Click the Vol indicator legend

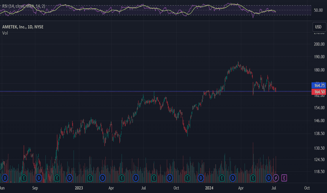click(5, 33)
